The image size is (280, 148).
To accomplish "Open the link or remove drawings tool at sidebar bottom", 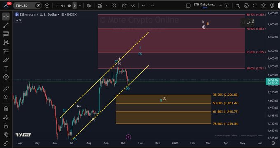I will click(x=6, y=143).
